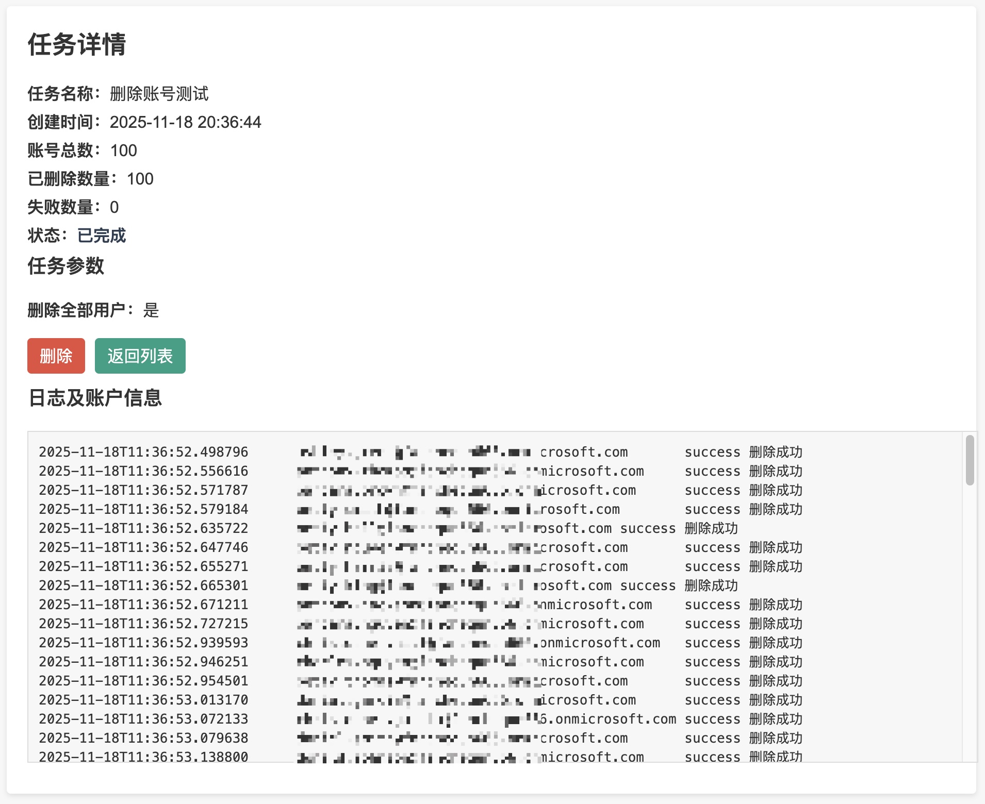This screenshot has height=804, width=985.
Task: Click the log timestamp ending in 52.498796
Action: [143, 452]
